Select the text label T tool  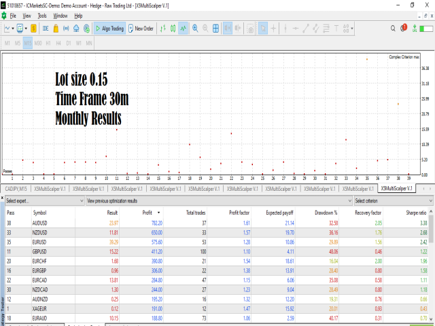(x=336, y=29)
